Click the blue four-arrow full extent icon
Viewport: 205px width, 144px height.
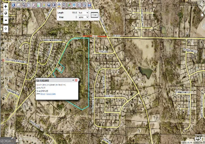pos(74,5)
